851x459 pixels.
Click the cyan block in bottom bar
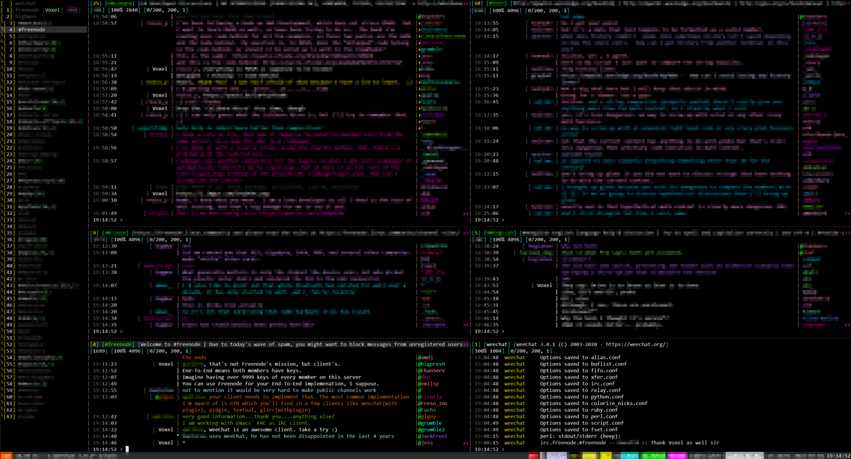[x=629, y=456]
